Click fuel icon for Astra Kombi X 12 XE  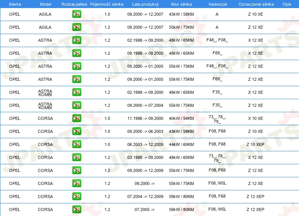(76, 92)
